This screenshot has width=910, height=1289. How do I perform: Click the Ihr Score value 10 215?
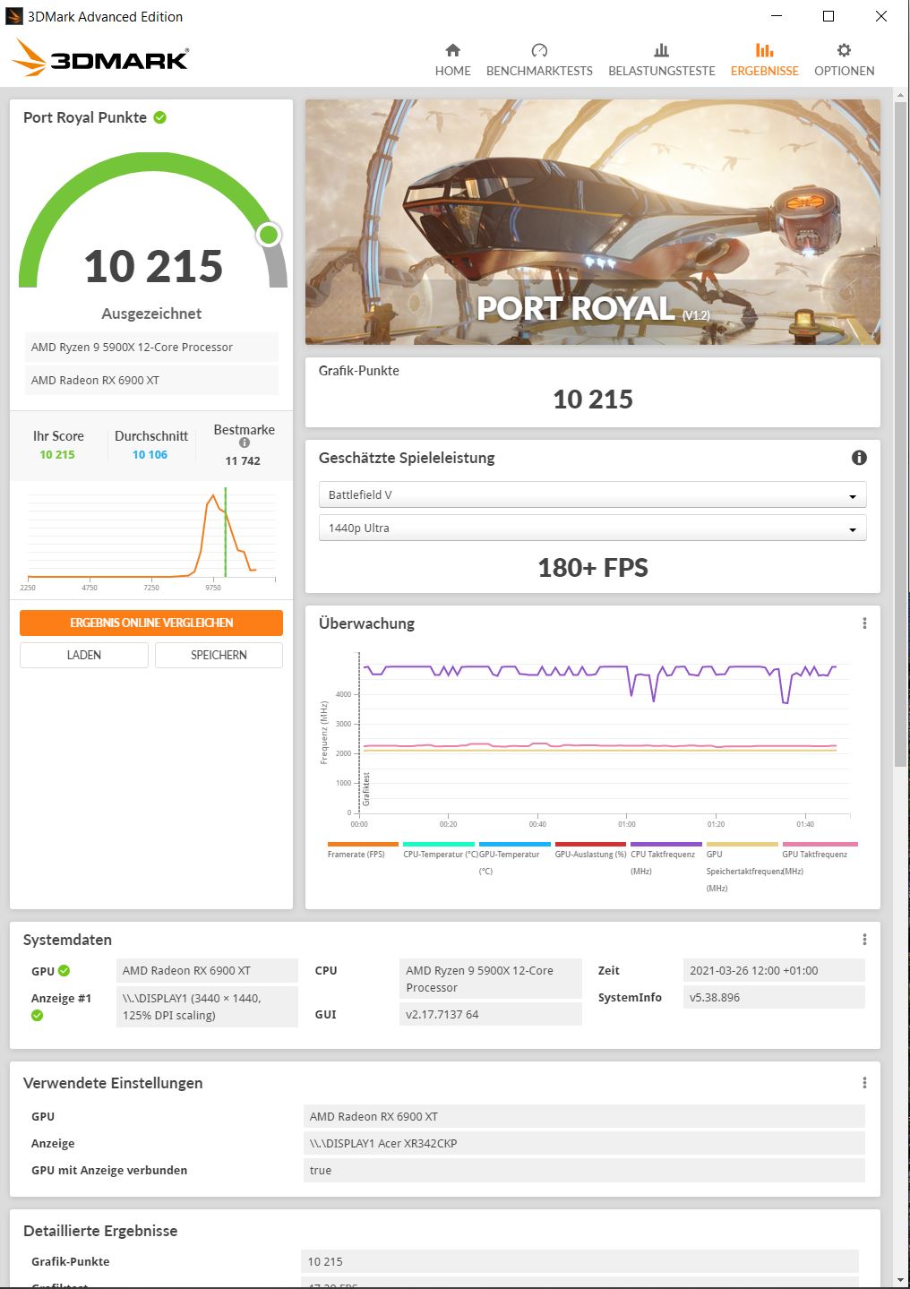[x=57, y=455]
